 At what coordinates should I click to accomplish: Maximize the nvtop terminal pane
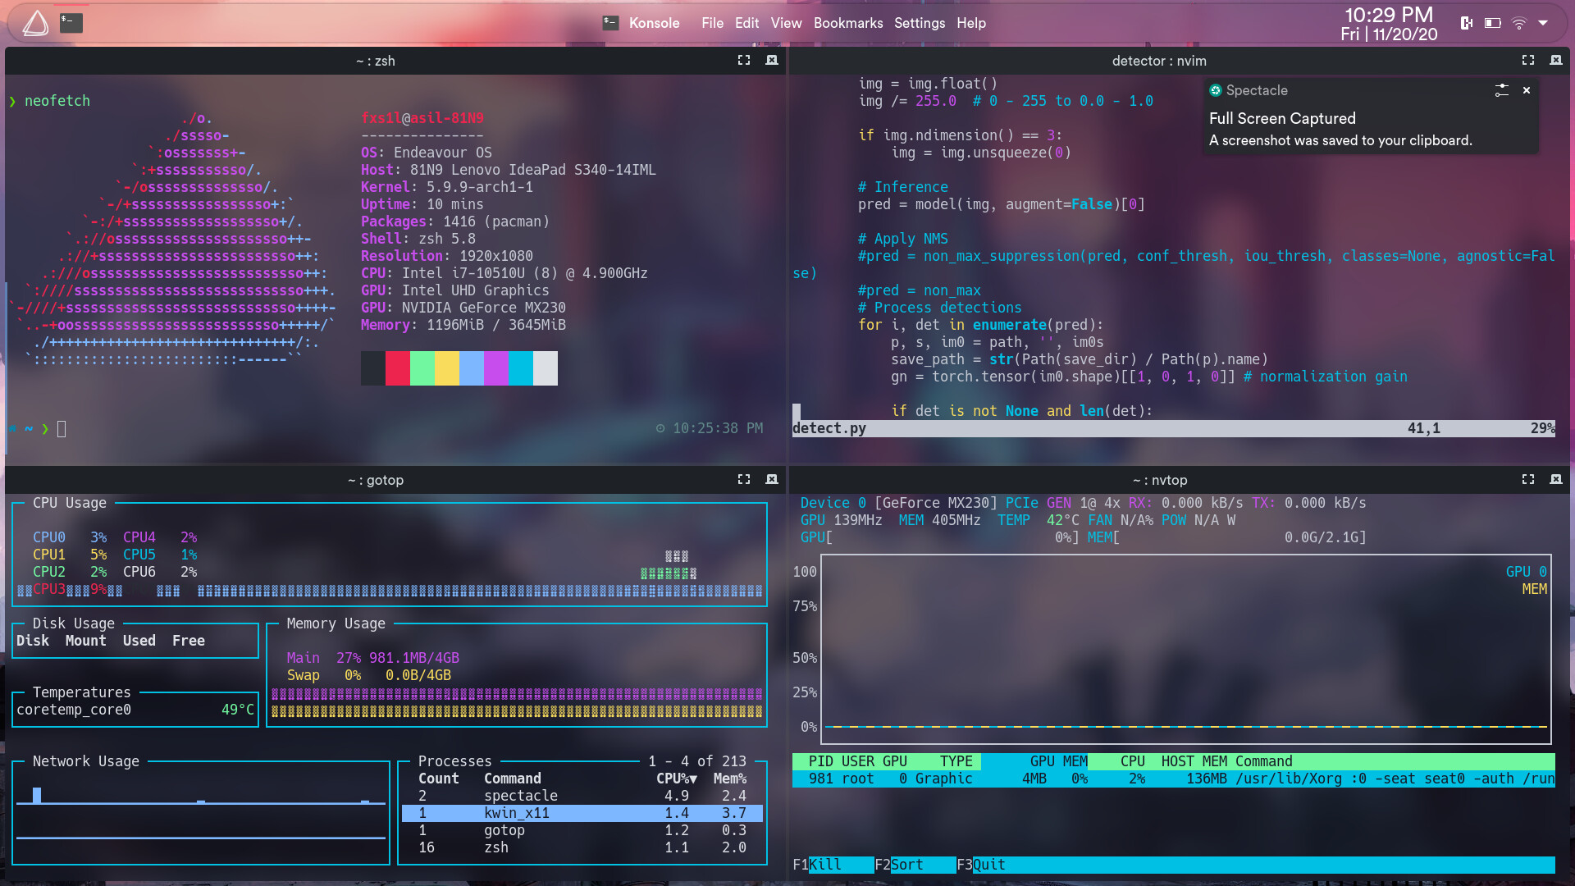point(1528,479)
